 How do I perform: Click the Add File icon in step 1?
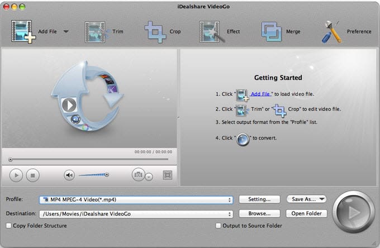click(x=243, y=95)
